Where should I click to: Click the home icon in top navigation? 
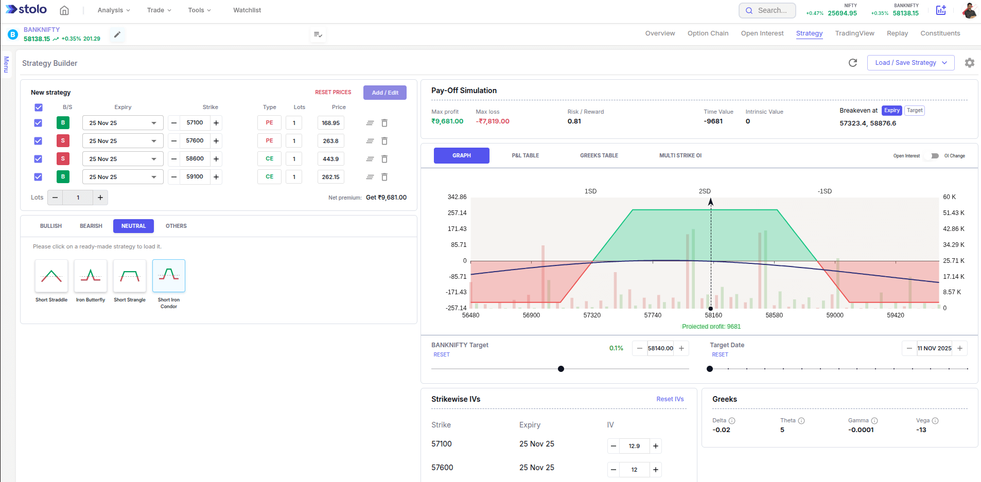coord(64,10)
